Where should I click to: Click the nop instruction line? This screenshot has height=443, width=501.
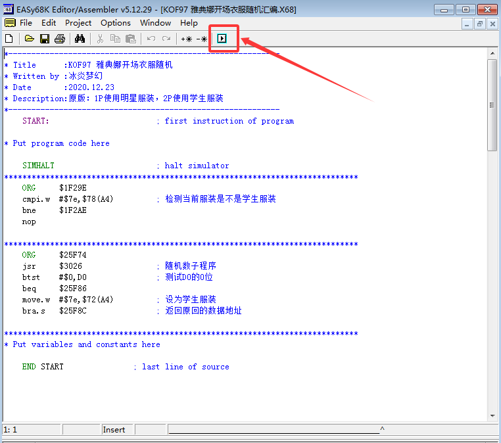coord(29,221)
